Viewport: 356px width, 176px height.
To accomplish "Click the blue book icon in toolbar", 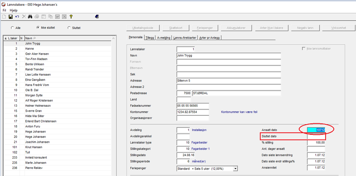I will [97, 16].
